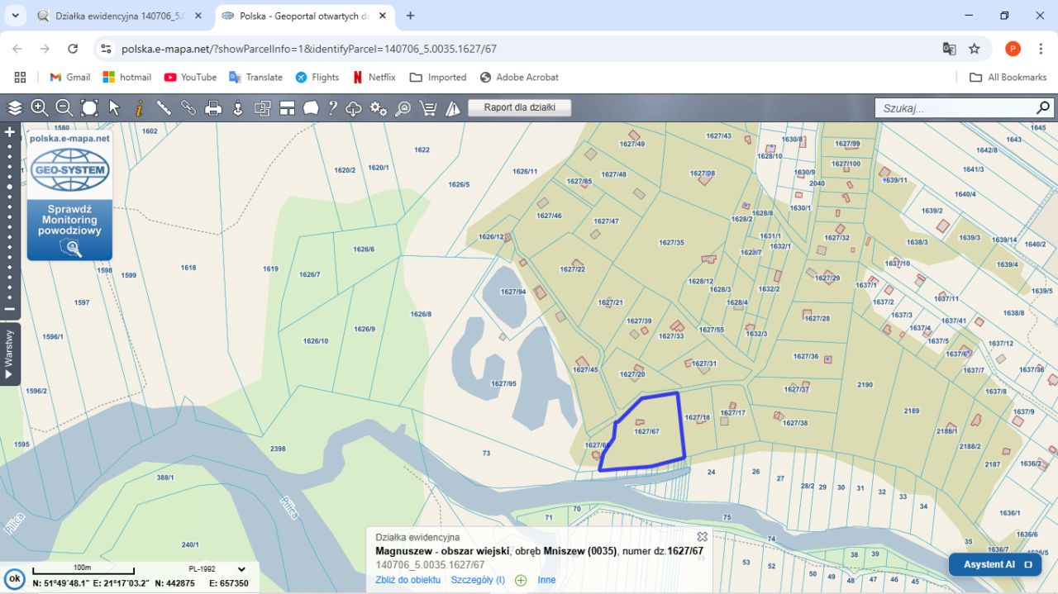Image resolution: width=1058 pixels, height=594 pixels.
Task: Open the Chrome profile avatar
Action: (1013, 49)
